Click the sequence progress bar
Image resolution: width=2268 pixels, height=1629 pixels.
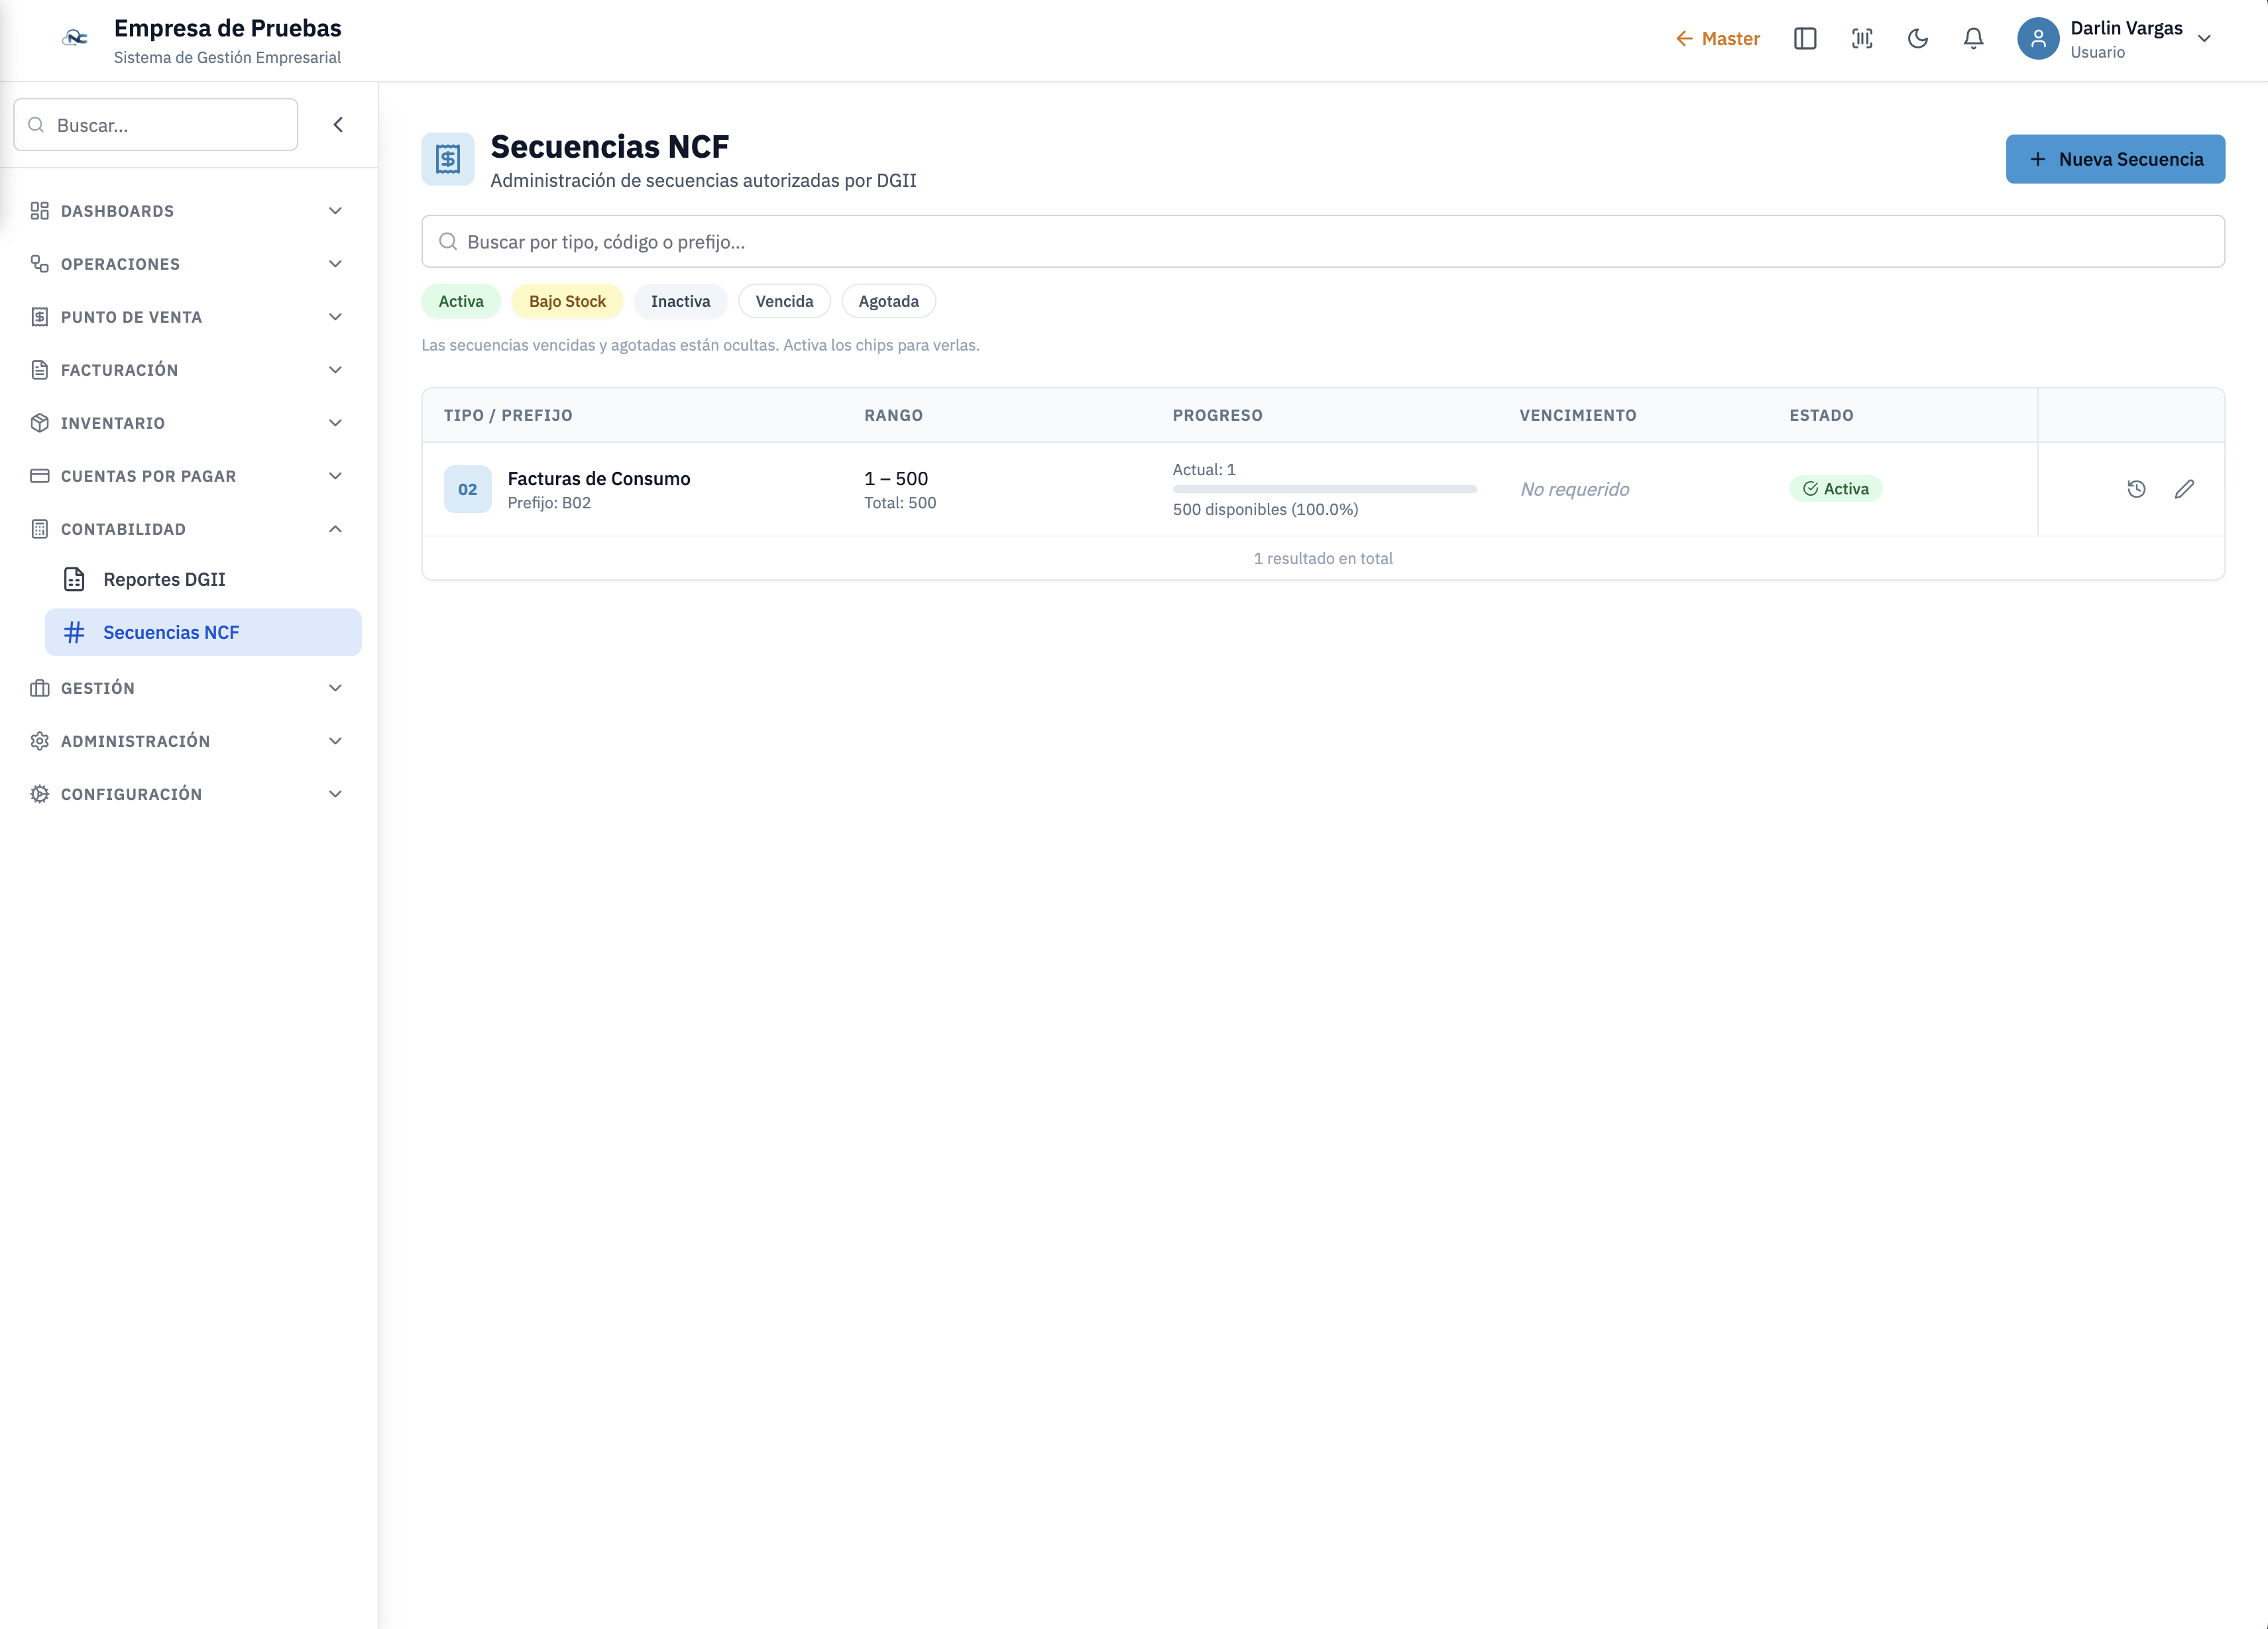1324,489
